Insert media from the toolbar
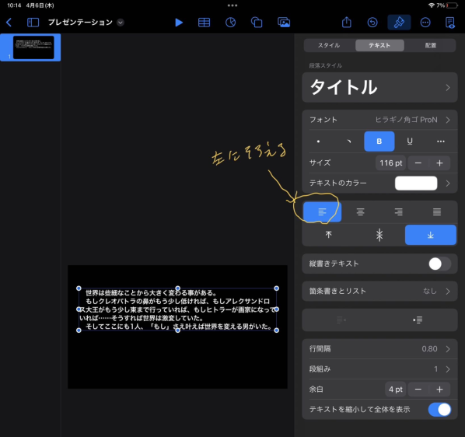The height and width of the screenshot is (437, 465). point(284,23)
